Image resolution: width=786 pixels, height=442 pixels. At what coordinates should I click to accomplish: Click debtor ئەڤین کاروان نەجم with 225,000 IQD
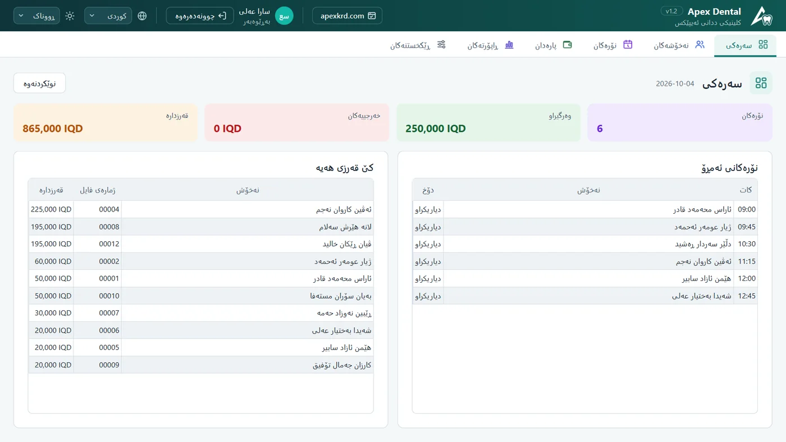click(201, 209)
